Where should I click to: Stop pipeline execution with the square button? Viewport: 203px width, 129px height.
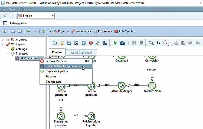(141, 43)
